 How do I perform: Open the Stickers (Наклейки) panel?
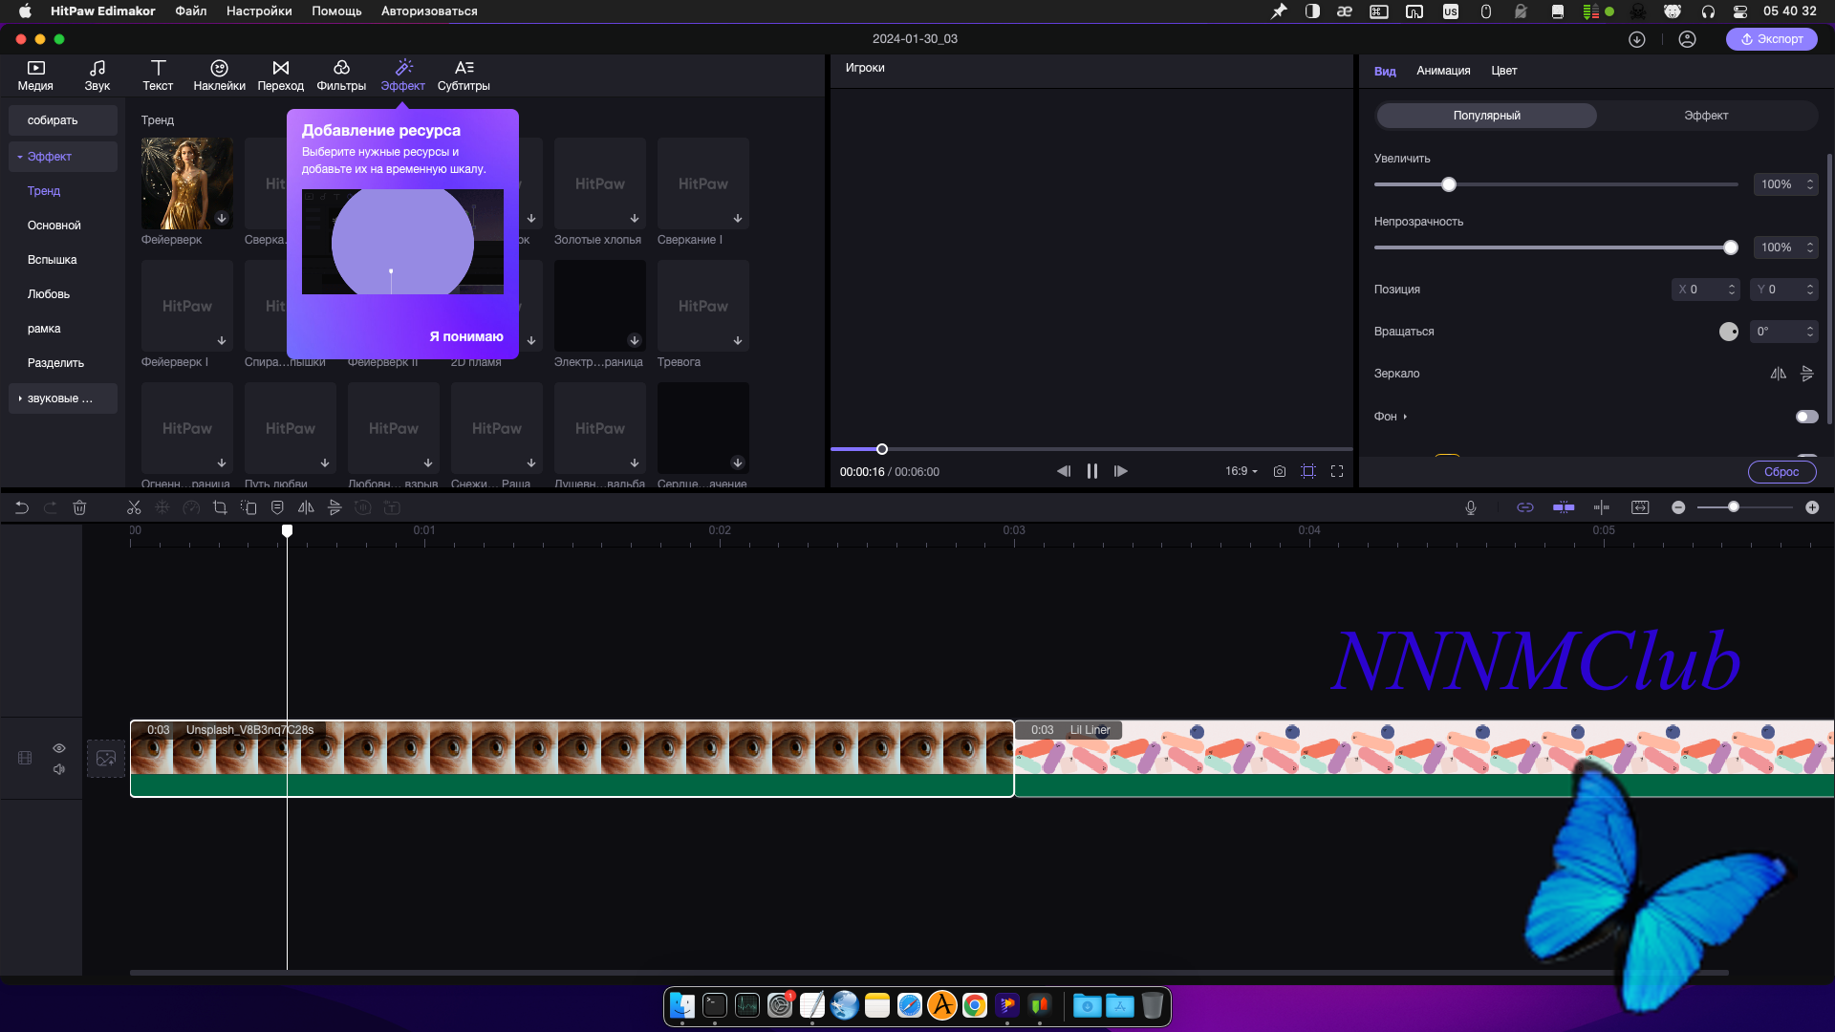tap(219, 75)
